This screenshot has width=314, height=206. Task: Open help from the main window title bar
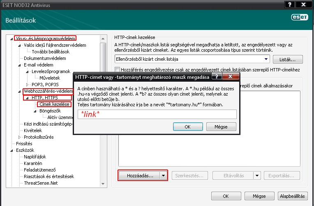point(290,5)
